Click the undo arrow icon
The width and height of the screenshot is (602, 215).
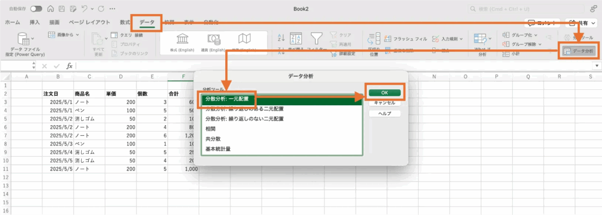coord(85,8)
